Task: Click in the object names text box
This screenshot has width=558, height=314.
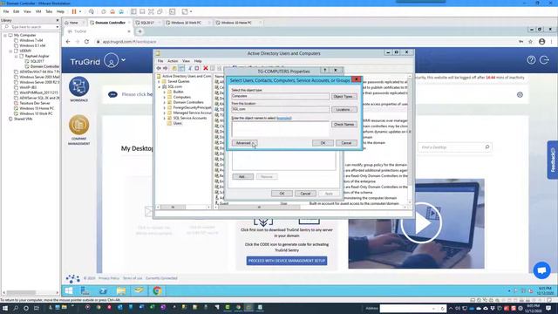Action: (x=281, y=128)
